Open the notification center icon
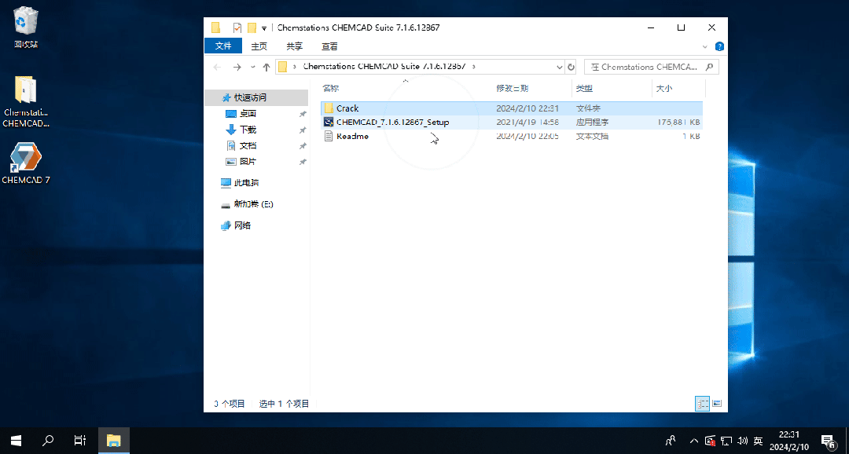849x454 pixels. (827, 441)
